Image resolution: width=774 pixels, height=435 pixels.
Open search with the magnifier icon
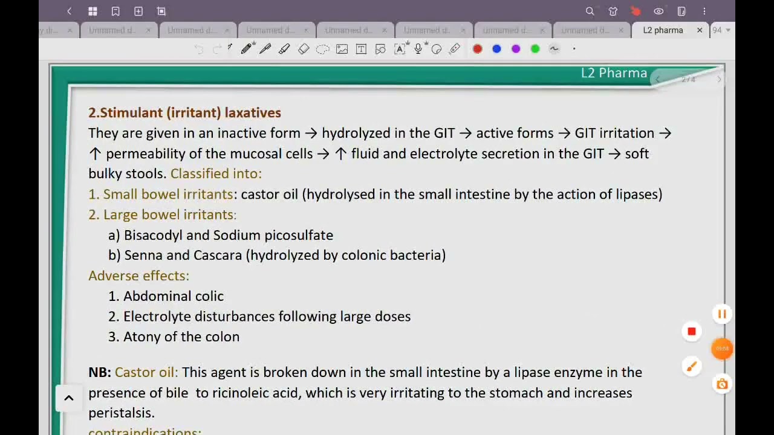click(x=590, y=11)
